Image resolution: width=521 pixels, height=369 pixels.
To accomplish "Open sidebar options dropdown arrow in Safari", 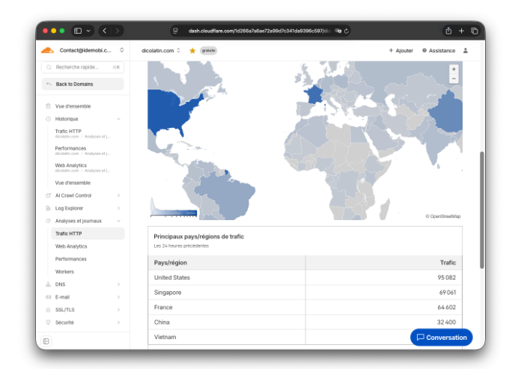I will 88,31.
